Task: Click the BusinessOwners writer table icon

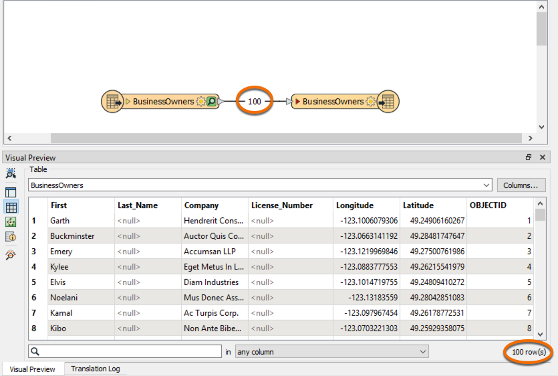Action: click(388, 102)
